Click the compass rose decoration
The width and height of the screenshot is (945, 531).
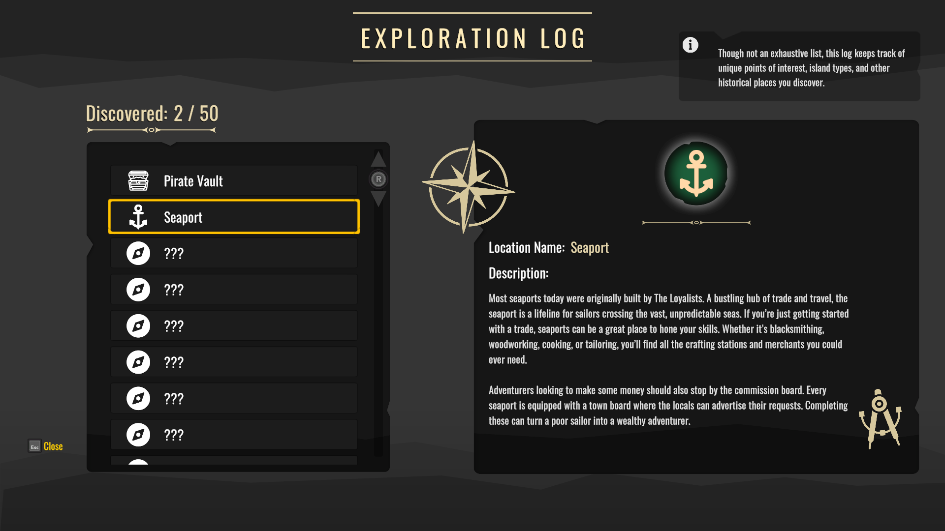(x=468, y=187)
